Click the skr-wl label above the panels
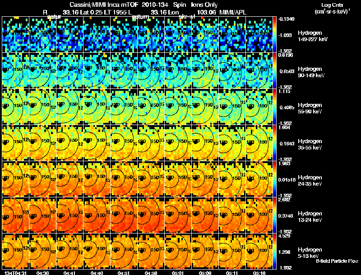Screen dimensions: 361x275 coord(187,17)
